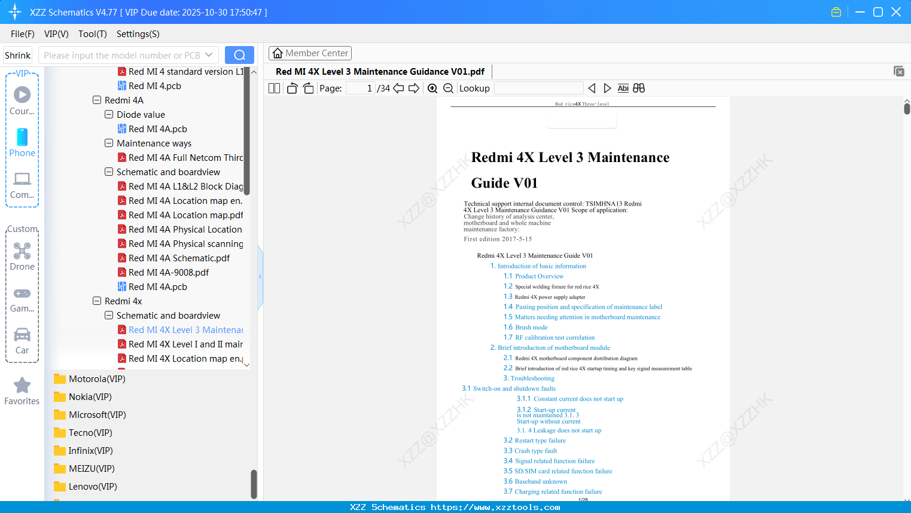Collapse Schematic and boardview under Redmi 4x
911x513 pixels.
point(109,316)
